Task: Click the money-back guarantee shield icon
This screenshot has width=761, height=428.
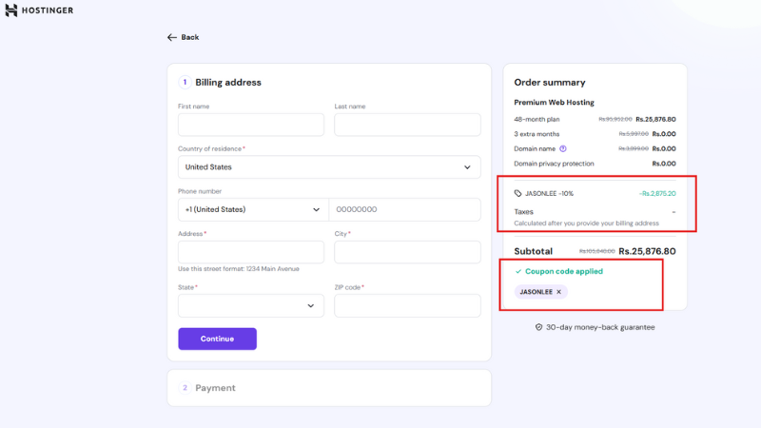Action: point(538,327)
